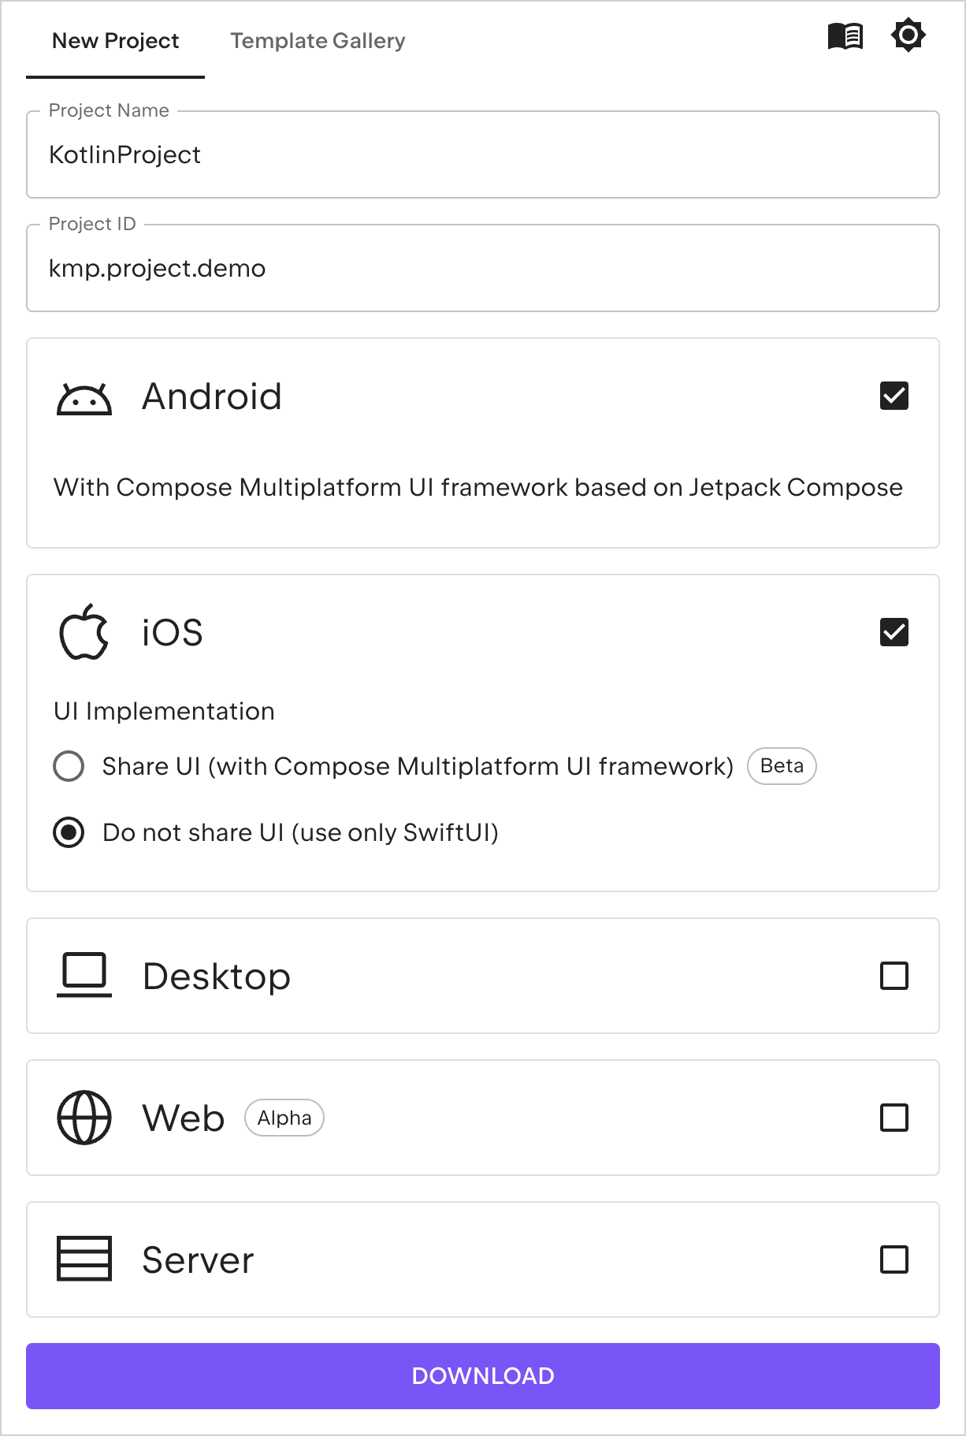Check the Web platform checkbox

click(894, 1118)
